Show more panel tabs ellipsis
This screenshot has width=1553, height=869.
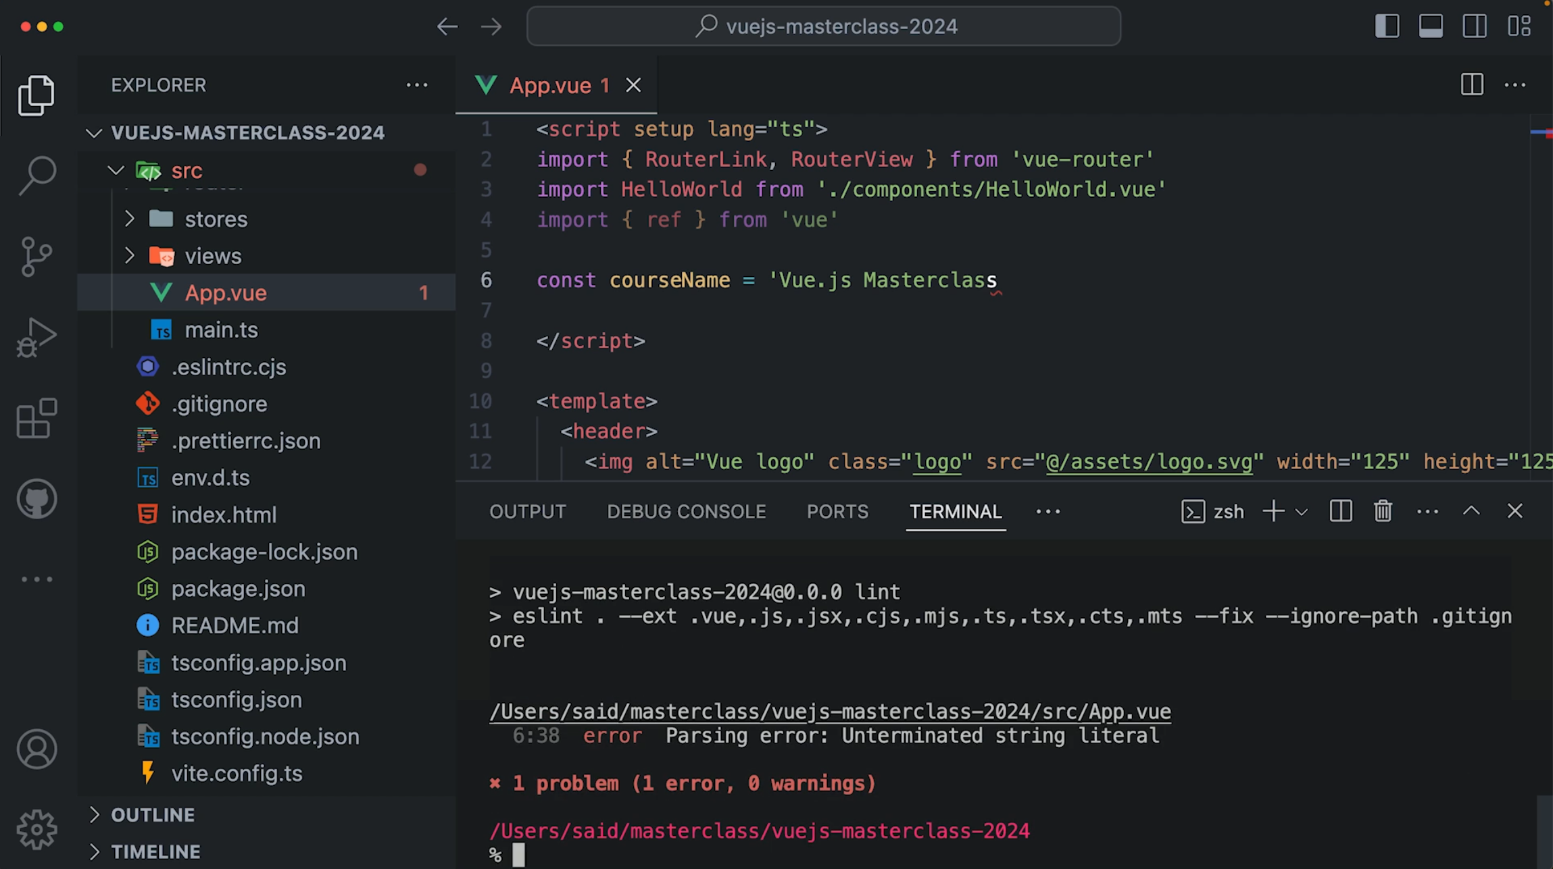tap(1048, 512)
